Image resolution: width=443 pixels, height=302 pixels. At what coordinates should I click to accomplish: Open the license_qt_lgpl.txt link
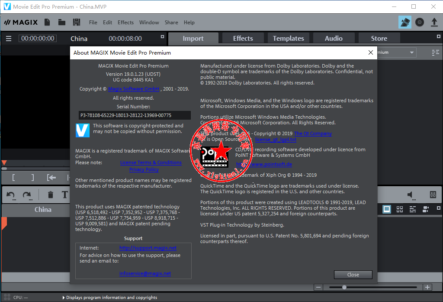pos(276,140)
